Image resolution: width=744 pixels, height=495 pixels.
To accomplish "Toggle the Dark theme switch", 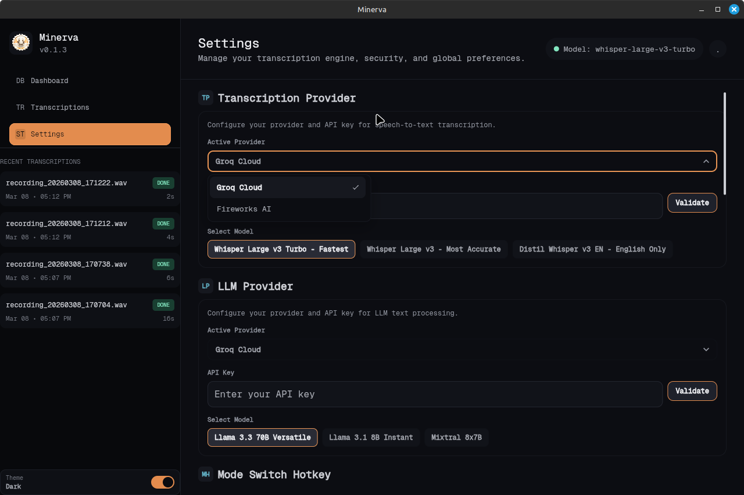I will coord(162,482).
